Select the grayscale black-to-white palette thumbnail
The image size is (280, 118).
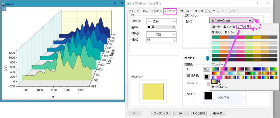(x=249, y=69)
